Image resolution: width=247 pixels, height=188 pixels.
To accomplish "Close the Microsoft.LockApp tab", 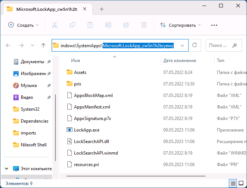I will click(85, 9).
